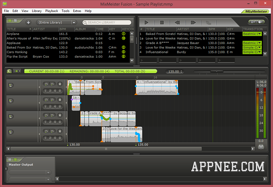
Task: Toggle loop length 1 on fourth track
Action: (x=46, y=138)
